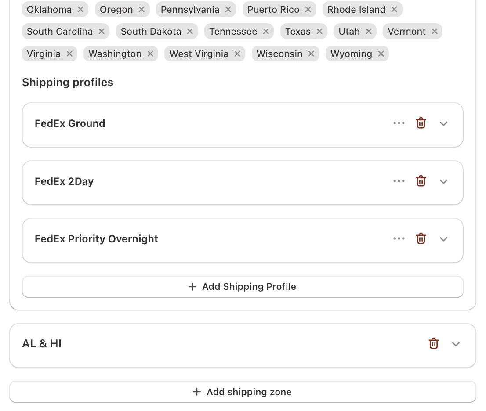Viewport: 486px width, 411px height.
Task: Open more options for FedEx Ground
Action: (399, 123)
